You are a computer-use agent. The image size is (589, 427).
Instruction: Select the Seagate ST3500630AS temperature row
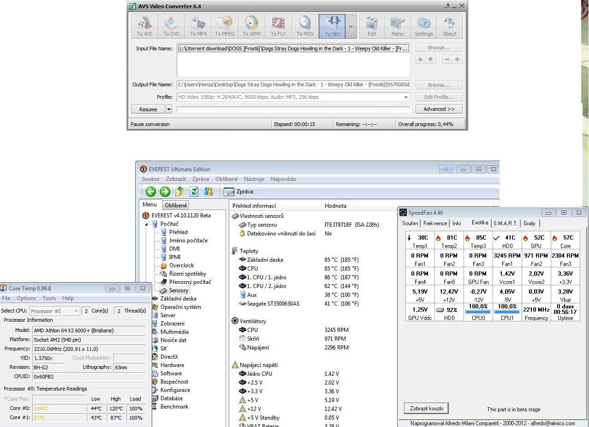pyautogui.click(x=300, y=304)
